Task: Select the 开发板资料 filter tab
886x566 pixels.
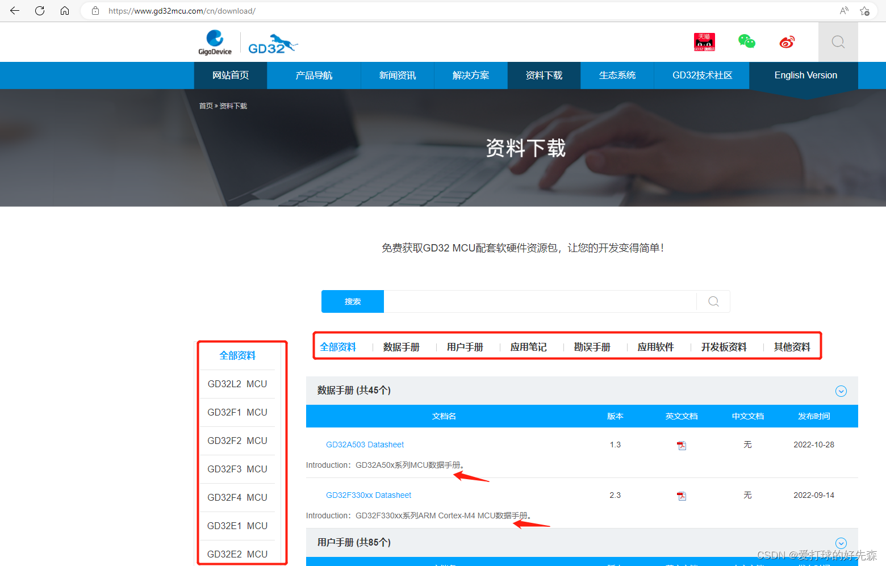Action: tap(724, 347)
